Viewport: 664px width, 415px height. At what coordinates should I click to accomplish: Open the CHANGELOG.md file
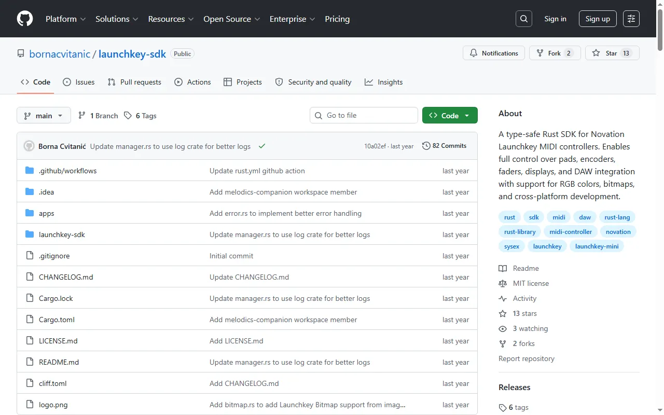point(66,277)
